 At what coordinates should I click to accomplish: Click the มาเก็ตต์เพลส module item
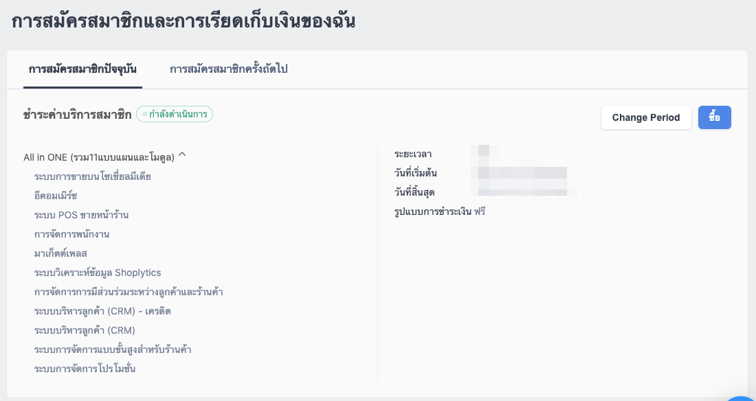(60, 254)
